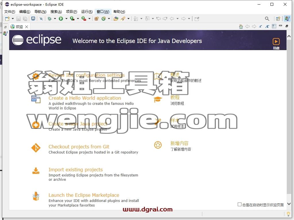Click the Previous Annotation icon
Screen dimensions: 294x220
click(147, 19)
